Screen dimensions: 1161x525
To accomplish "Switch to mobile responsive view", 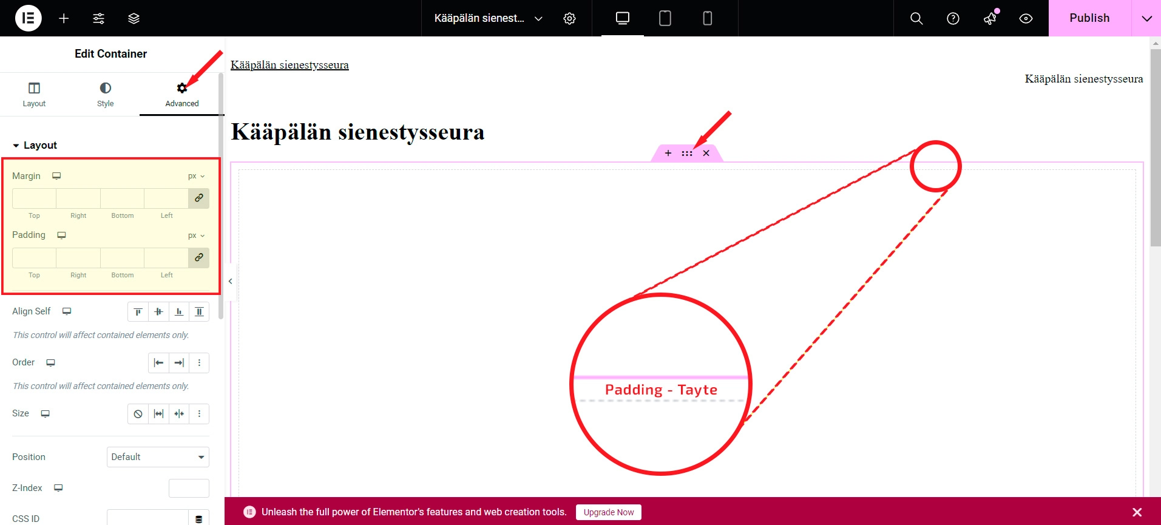I will tap(707, 18).
